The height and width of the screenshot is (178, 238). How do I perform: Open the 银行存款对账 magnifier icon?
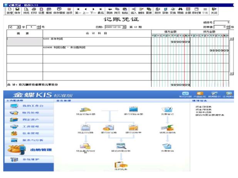(121, 147)
